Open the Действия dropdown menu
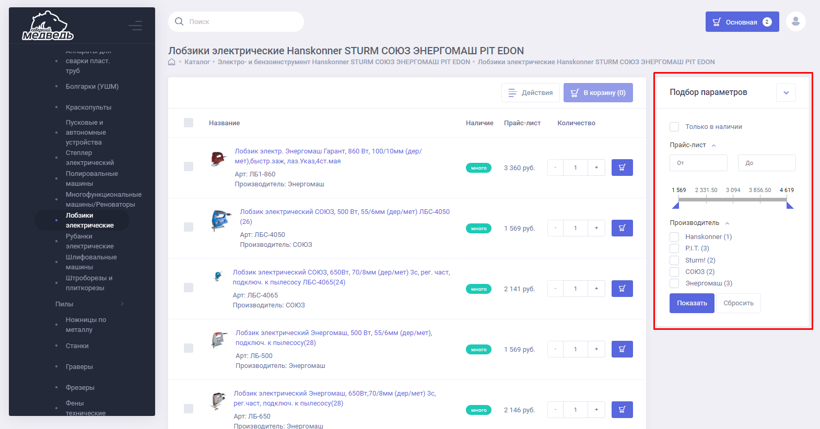The height and width of the screenshot is (429, 820). point(531,92)
